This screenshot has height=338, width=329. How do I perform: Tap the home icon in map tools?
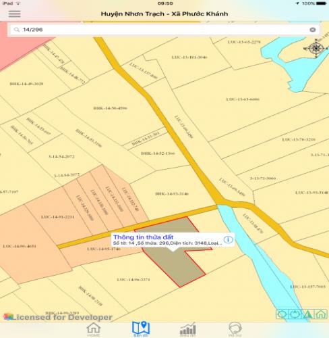pos(321,314)
